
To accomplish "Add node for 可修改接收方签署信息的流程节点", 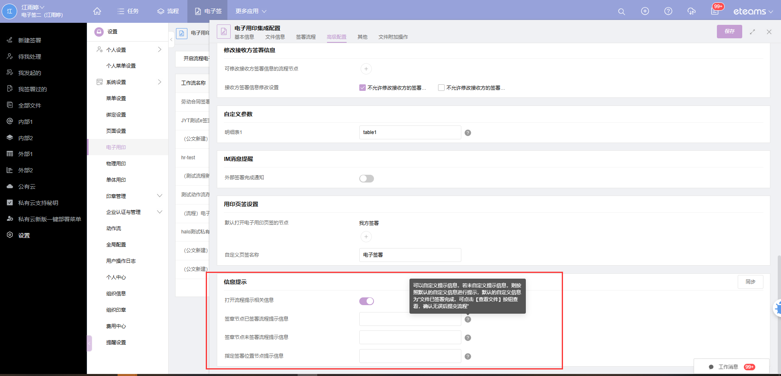I will 366,69.
